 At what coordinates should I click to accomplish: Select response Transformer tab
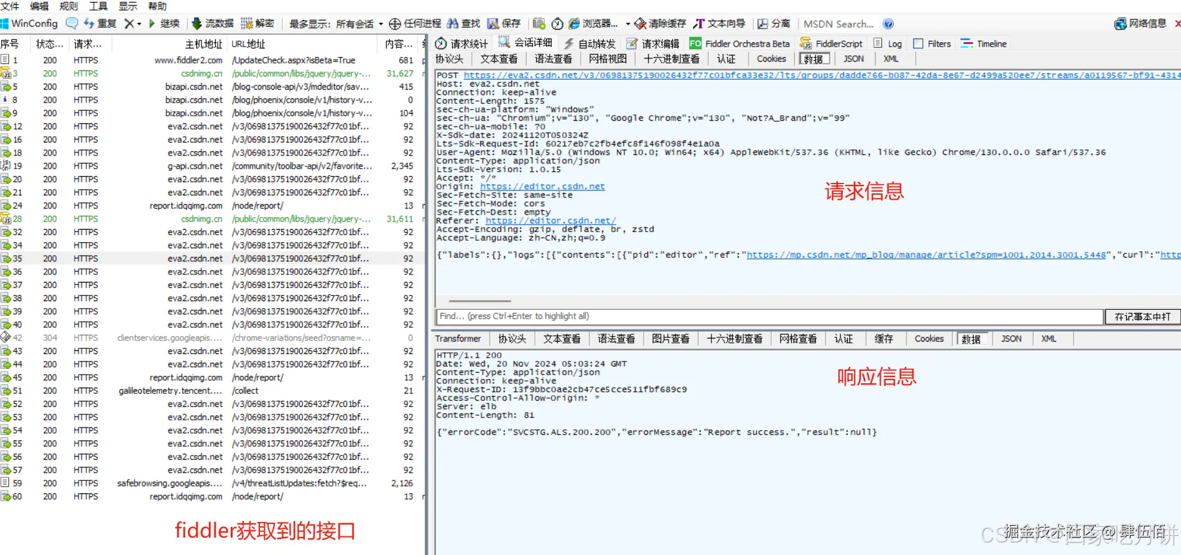pos(458,338)
